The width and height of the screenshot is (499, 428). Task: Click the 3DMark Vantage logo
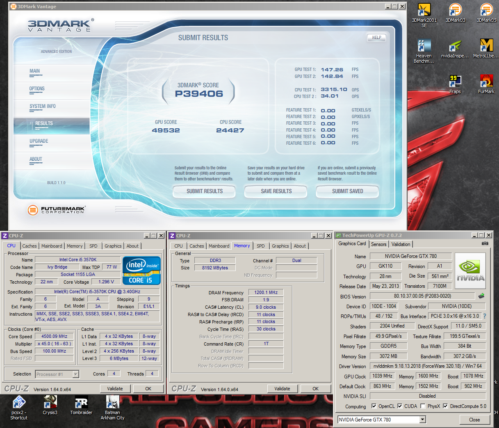61,25
